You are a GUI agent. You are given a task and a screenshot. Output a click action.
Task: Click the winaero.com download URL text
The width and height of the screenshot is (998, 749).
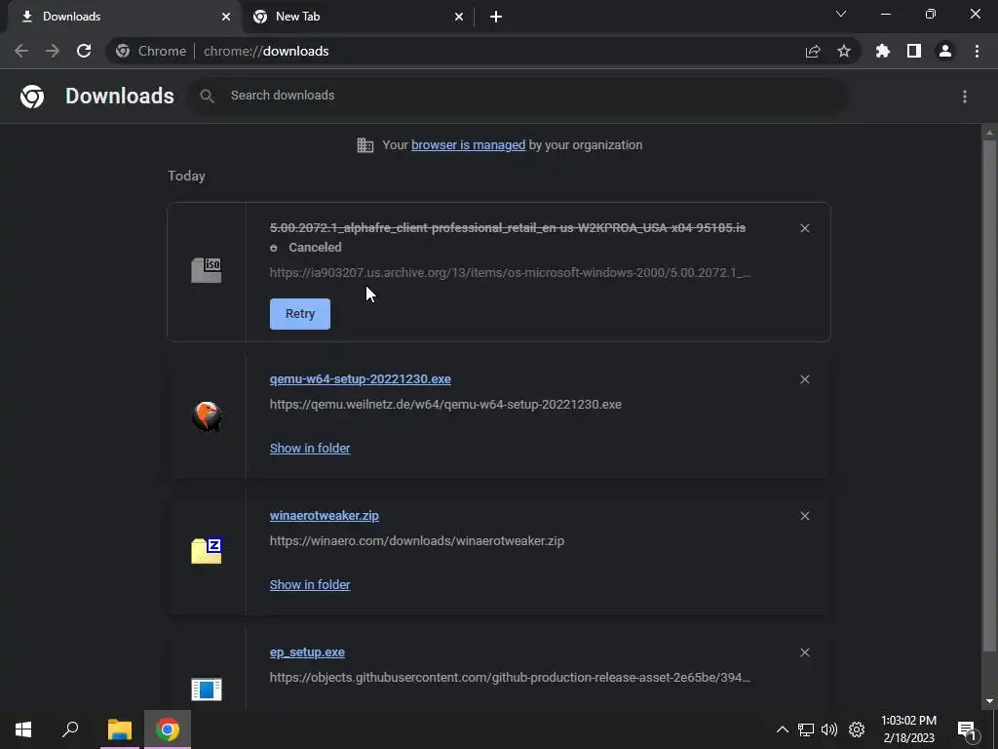pos(417,540)
